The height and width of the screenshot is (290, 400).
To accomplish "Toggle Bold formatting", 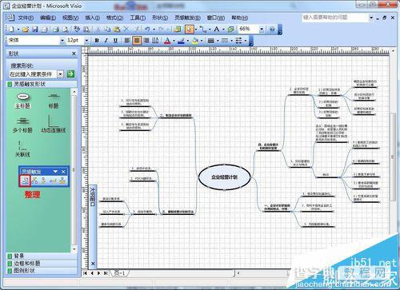I will 97,41.
